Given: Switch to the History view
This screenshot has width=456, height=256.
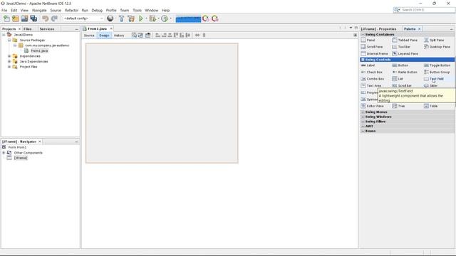Looking at the screenshot, I should coord(119,36).
